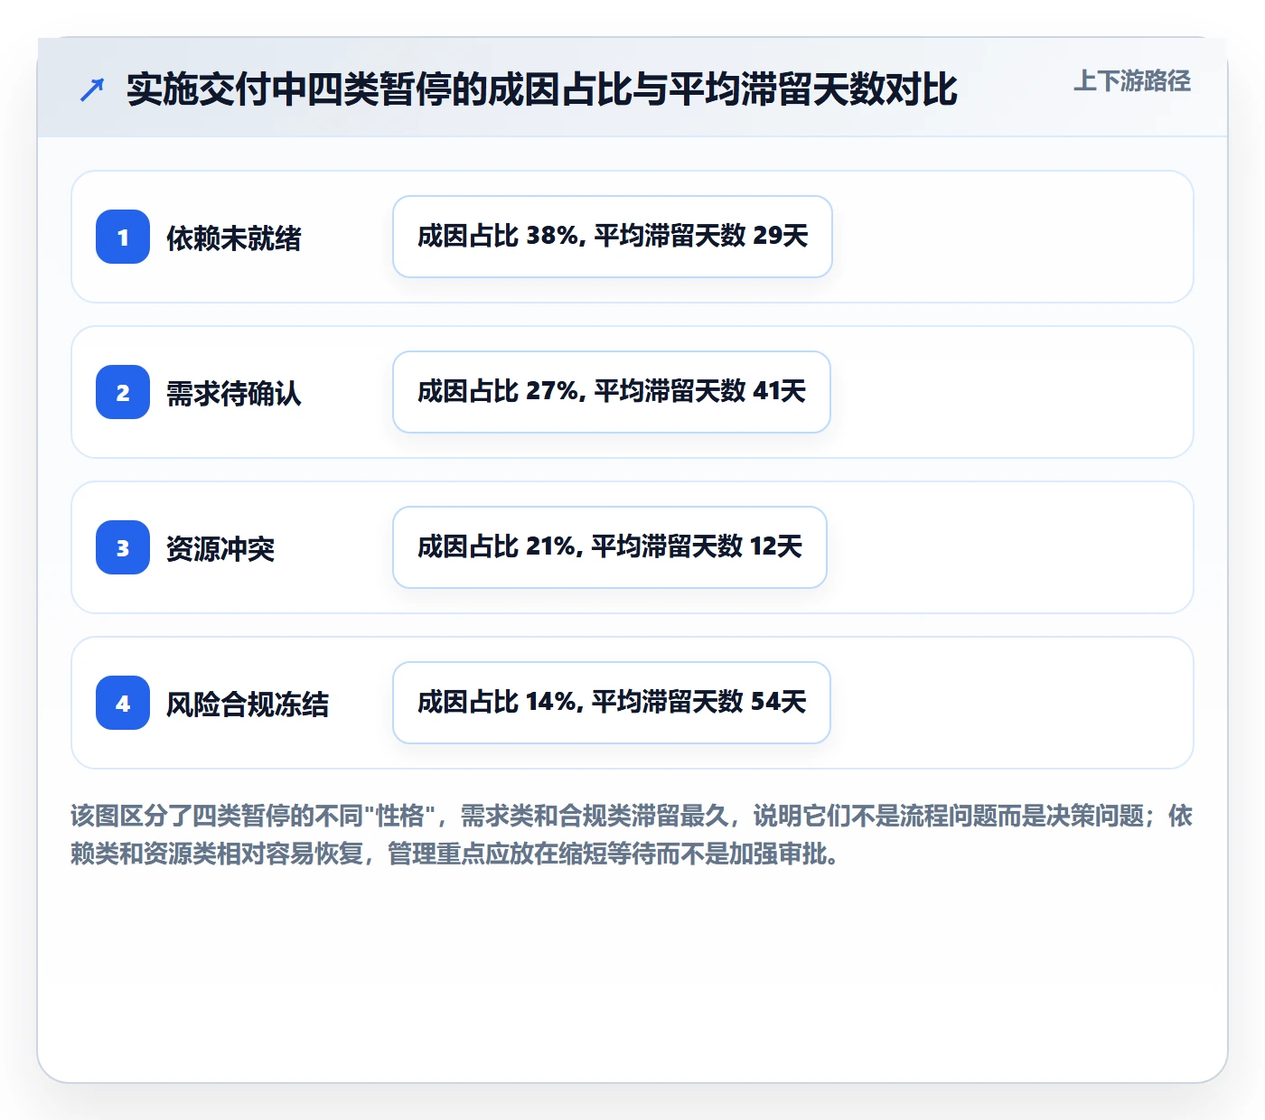Click the box reading 成因占比 27%, 平均滞留天数 41天
The height and width of the screenshot is (1120, 1265).
pos(612,392)
